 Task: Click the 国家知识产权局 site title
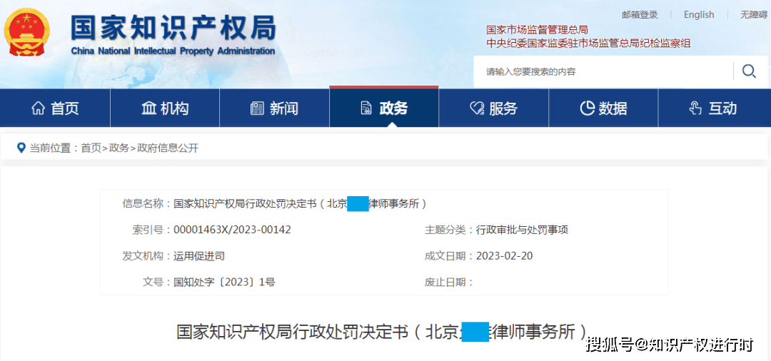[173, 29]
